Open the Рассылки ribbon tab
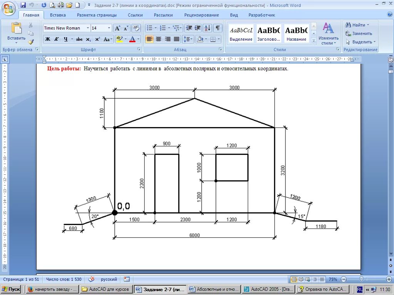The width and height of the screenshot is (394, 295). coord(163,15)
